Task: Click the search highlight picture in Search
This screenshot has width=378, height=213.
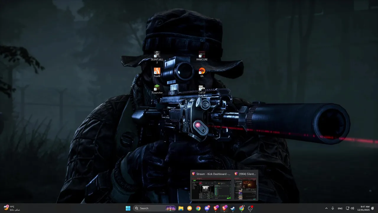Action: tap(171, 208)
